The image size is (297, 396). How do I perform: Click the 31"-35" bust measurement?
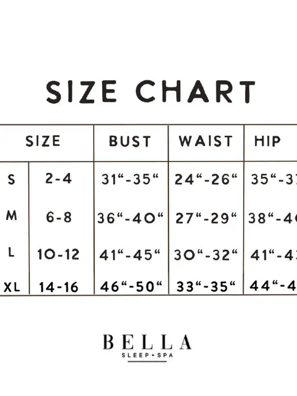point(130,179)
